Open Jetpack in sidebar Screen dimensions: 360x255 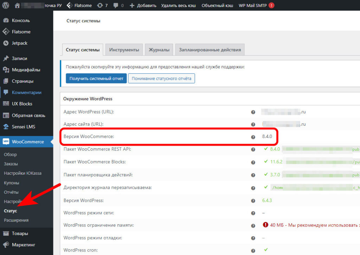(26, 43)
